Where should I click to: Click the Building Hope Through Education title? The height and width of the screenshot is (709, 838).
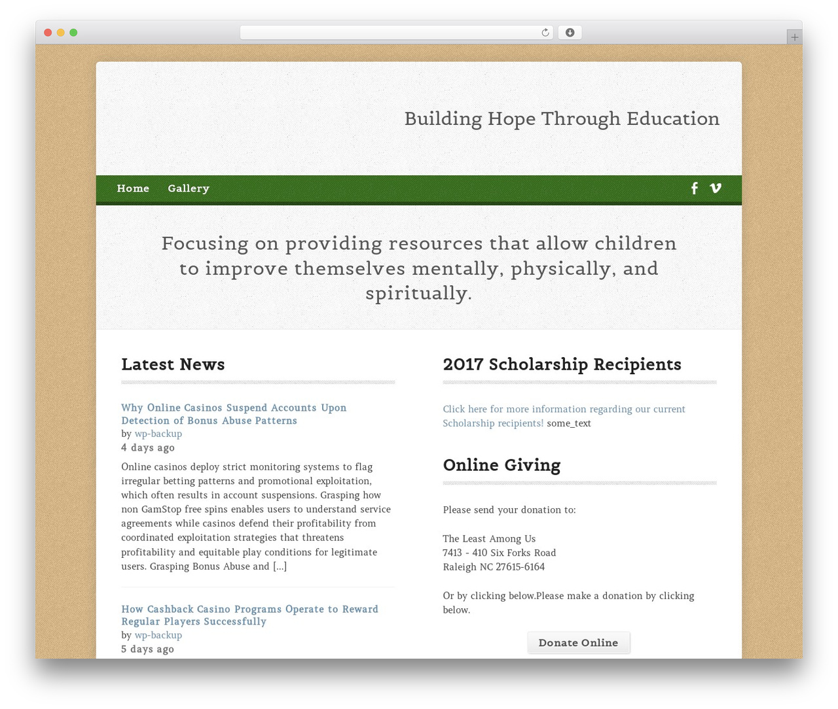tap(562, 118)
